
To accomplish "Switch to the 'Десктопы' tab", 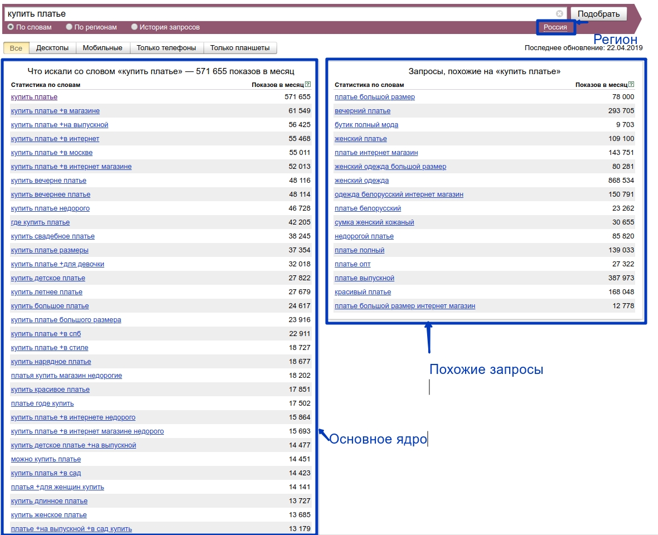I will click(52, 48).
